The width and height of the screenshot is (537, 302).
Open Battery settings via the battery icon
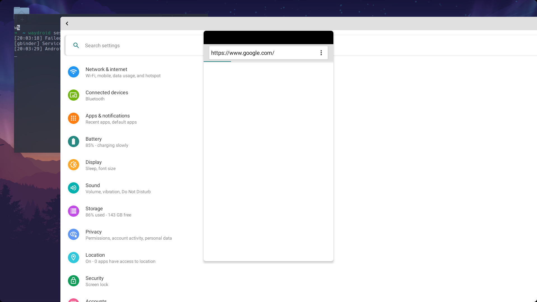point(73,141)
